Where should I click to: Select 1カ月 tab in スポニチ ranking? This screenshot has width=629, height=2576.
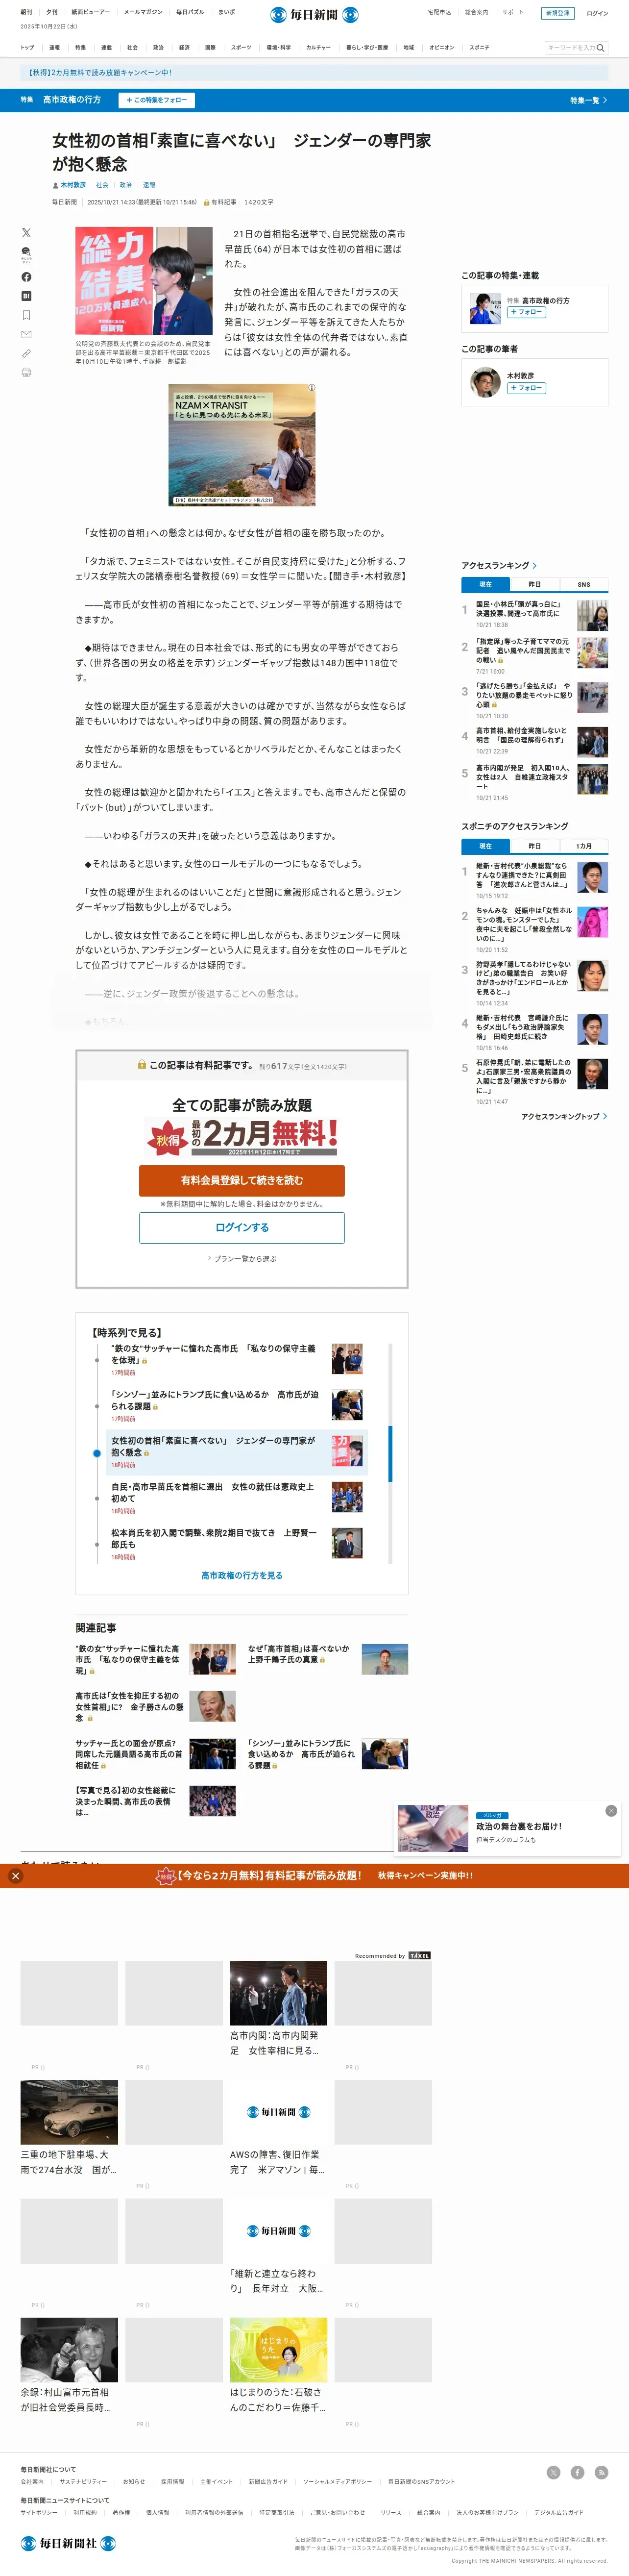click(x=583, y=846)
